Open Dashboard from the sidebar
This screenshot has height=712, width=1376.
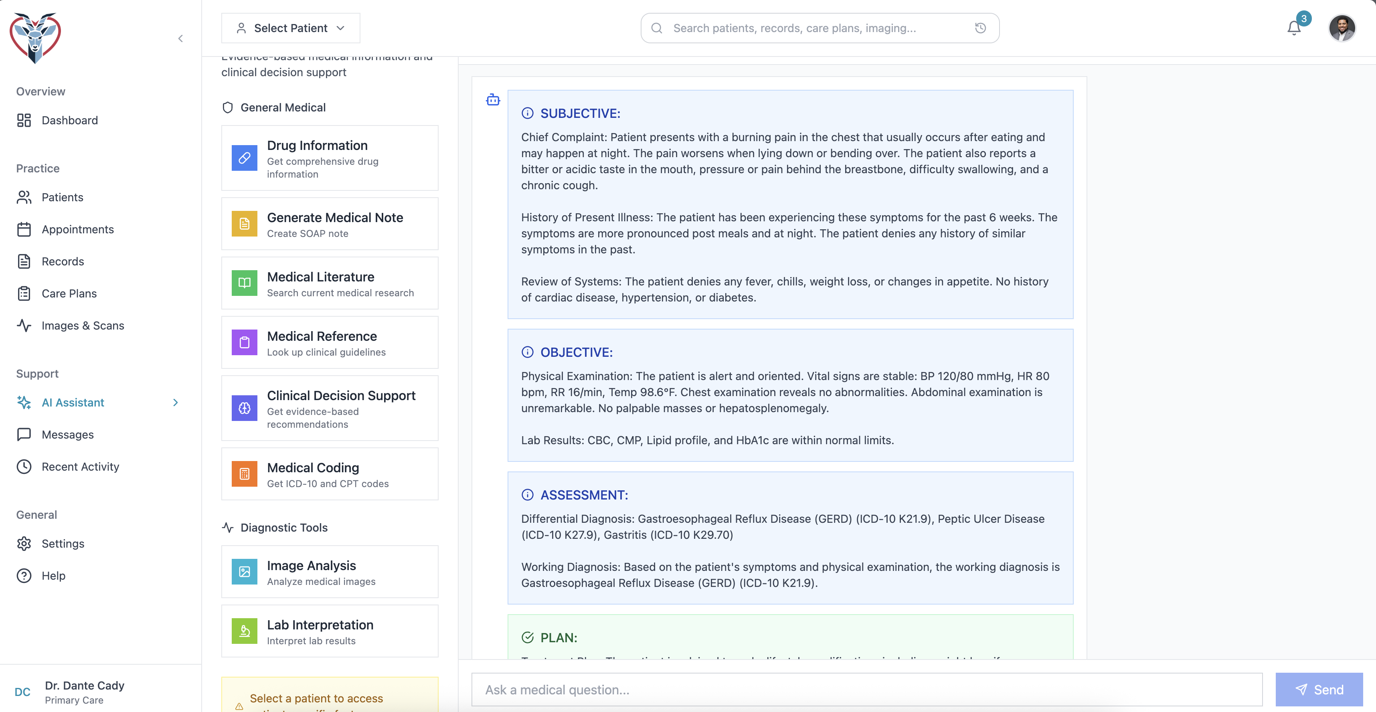coord(69,120)
